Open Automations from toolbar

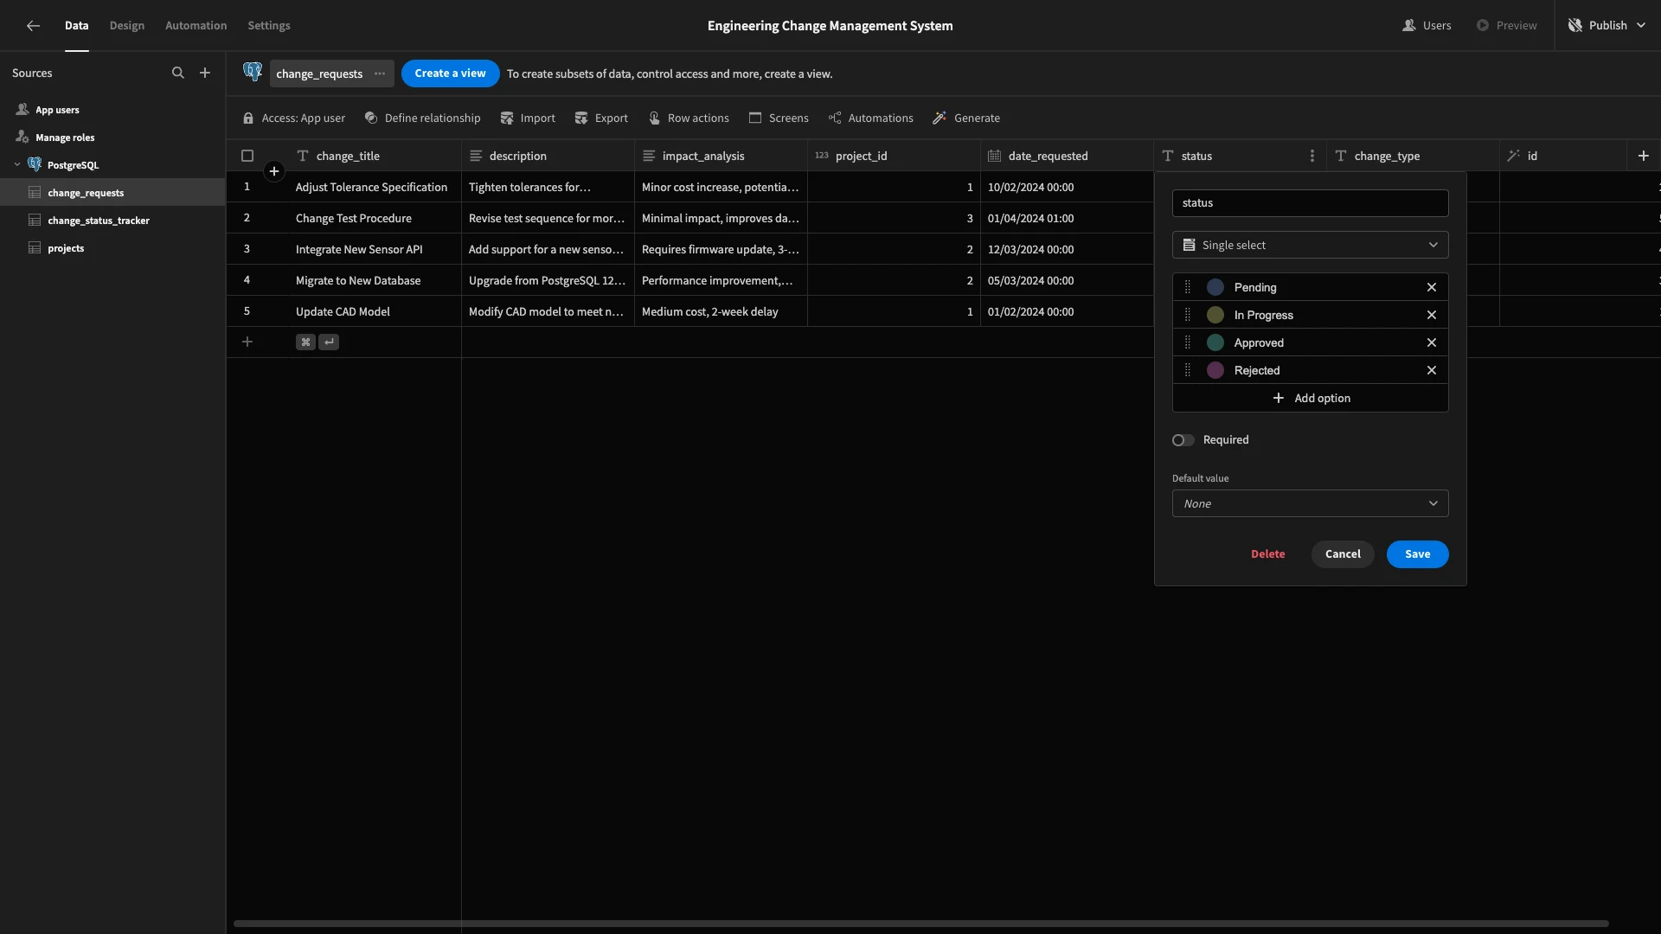coord(870,118)
